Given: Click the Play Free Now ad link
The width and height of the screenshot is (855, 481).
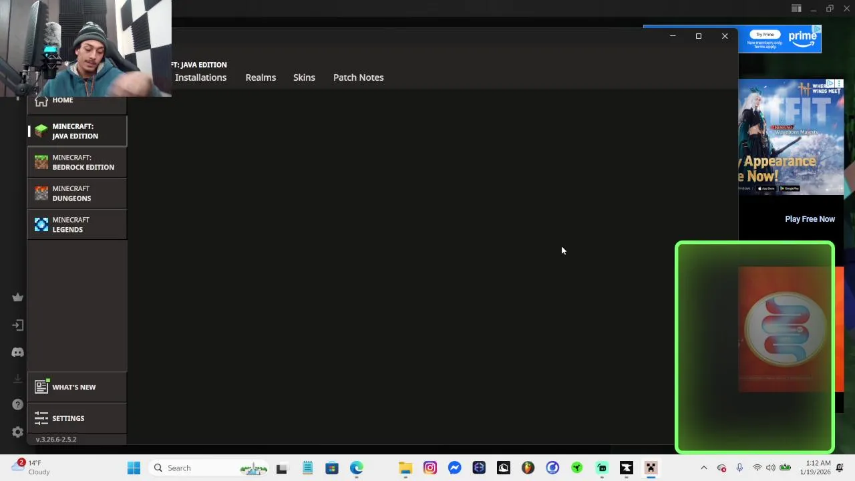Looking at the screenshot, I should 810,219.
